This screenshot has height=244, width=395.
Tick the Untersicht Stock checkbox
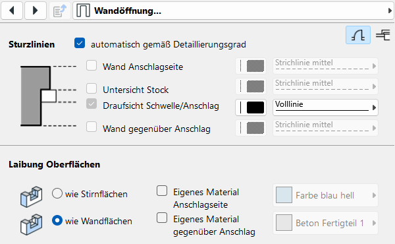[x=92, y=88]
